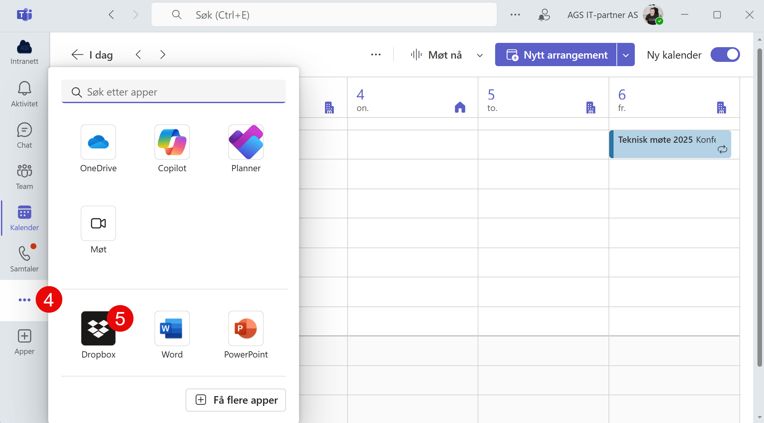Expand the Møt nå dropdown arrow
764x423 pixels.
480,55
